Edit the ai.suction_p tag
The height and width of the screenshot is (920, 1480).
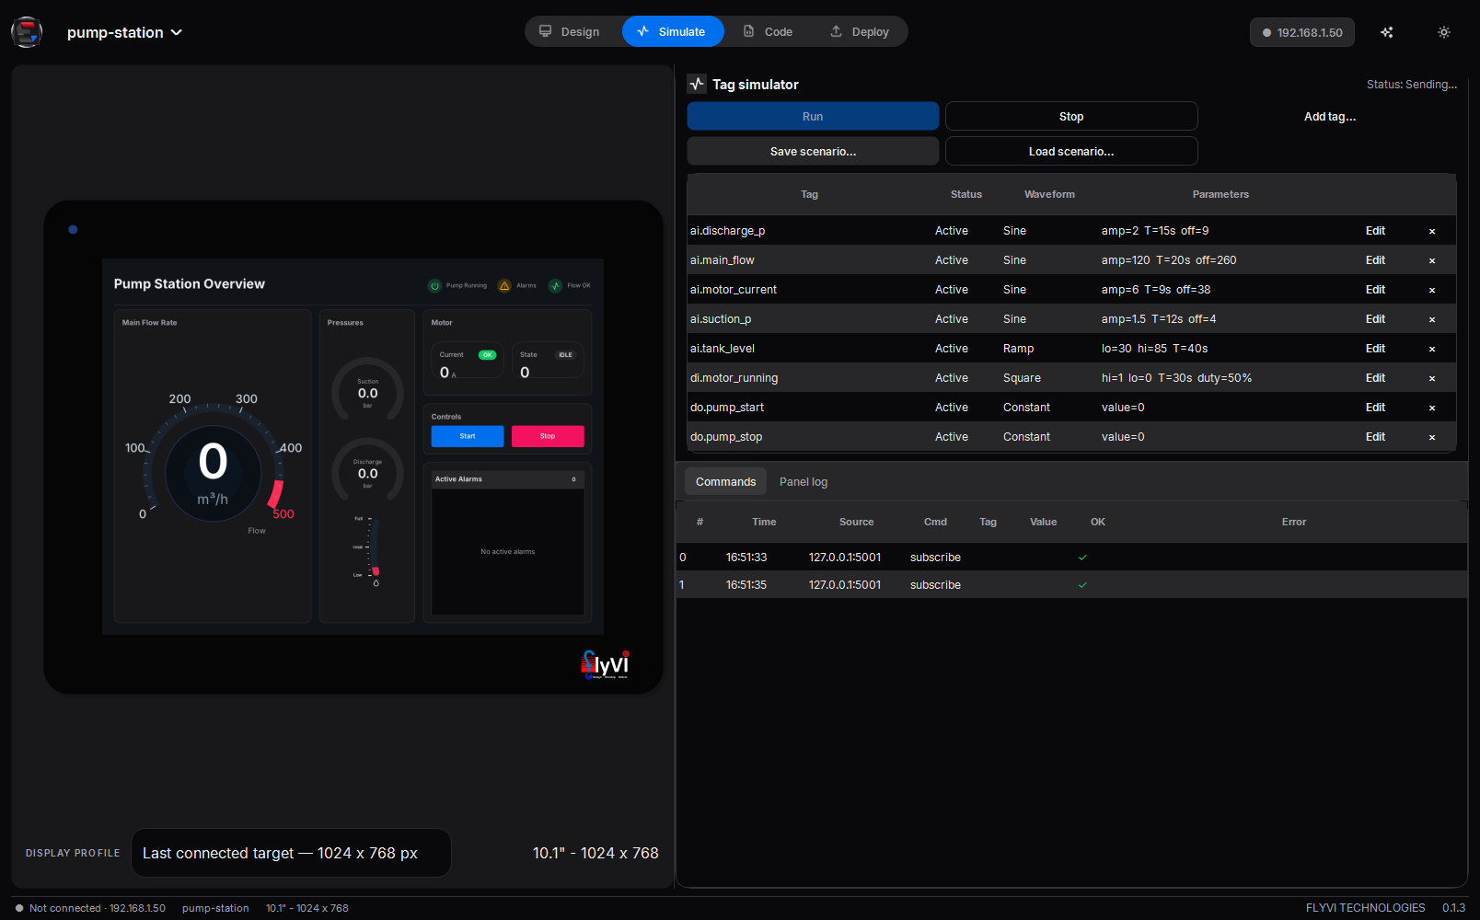point(1375,319)
